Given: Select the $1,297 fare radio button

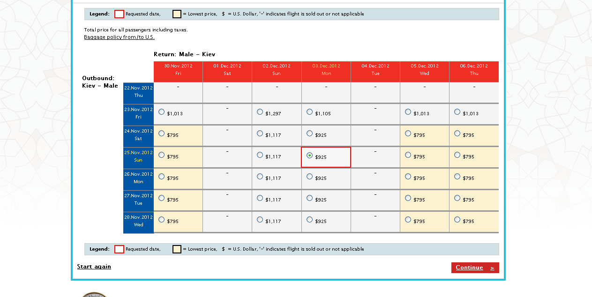Looking at the screenshot, I should [x=260, y=112].
